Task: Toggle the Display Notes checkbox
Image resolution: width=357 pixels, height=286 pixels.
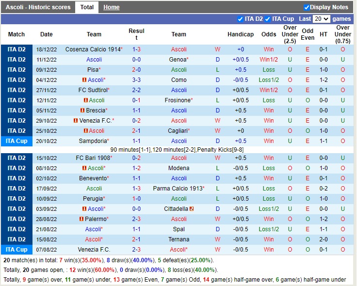Action: click(x=307, y=7)
